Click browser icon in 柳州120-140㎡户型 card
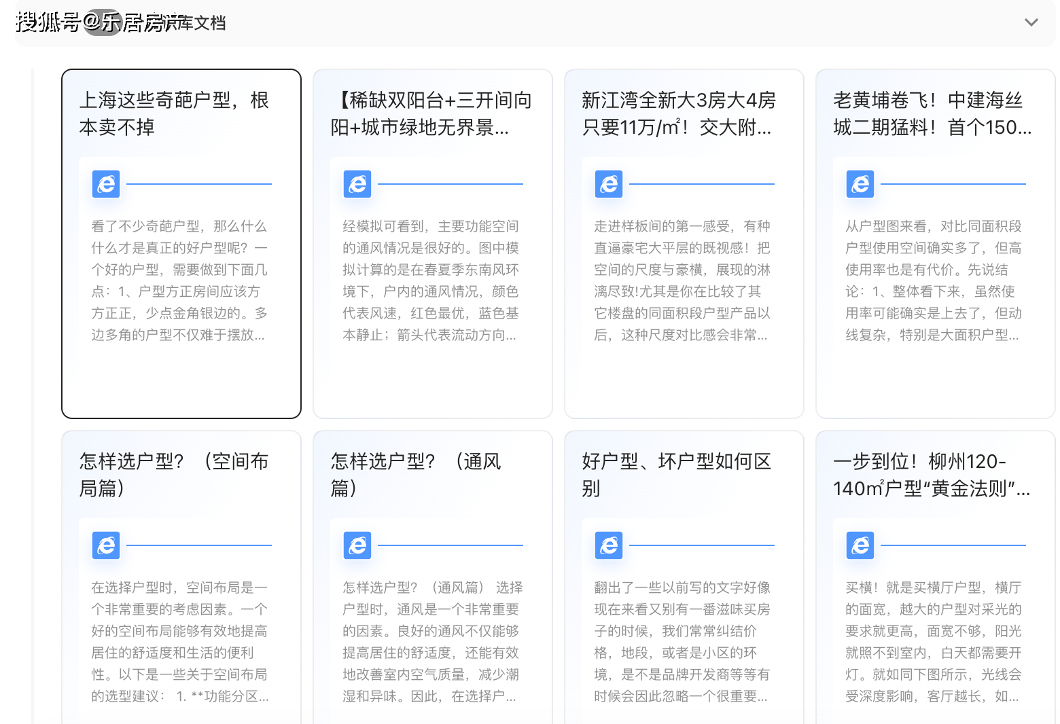 coord(860,545)
